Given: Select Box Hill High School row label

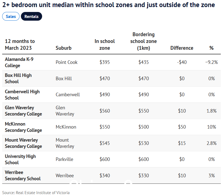Looking at the screenshot, I should [x=18, y=79].
